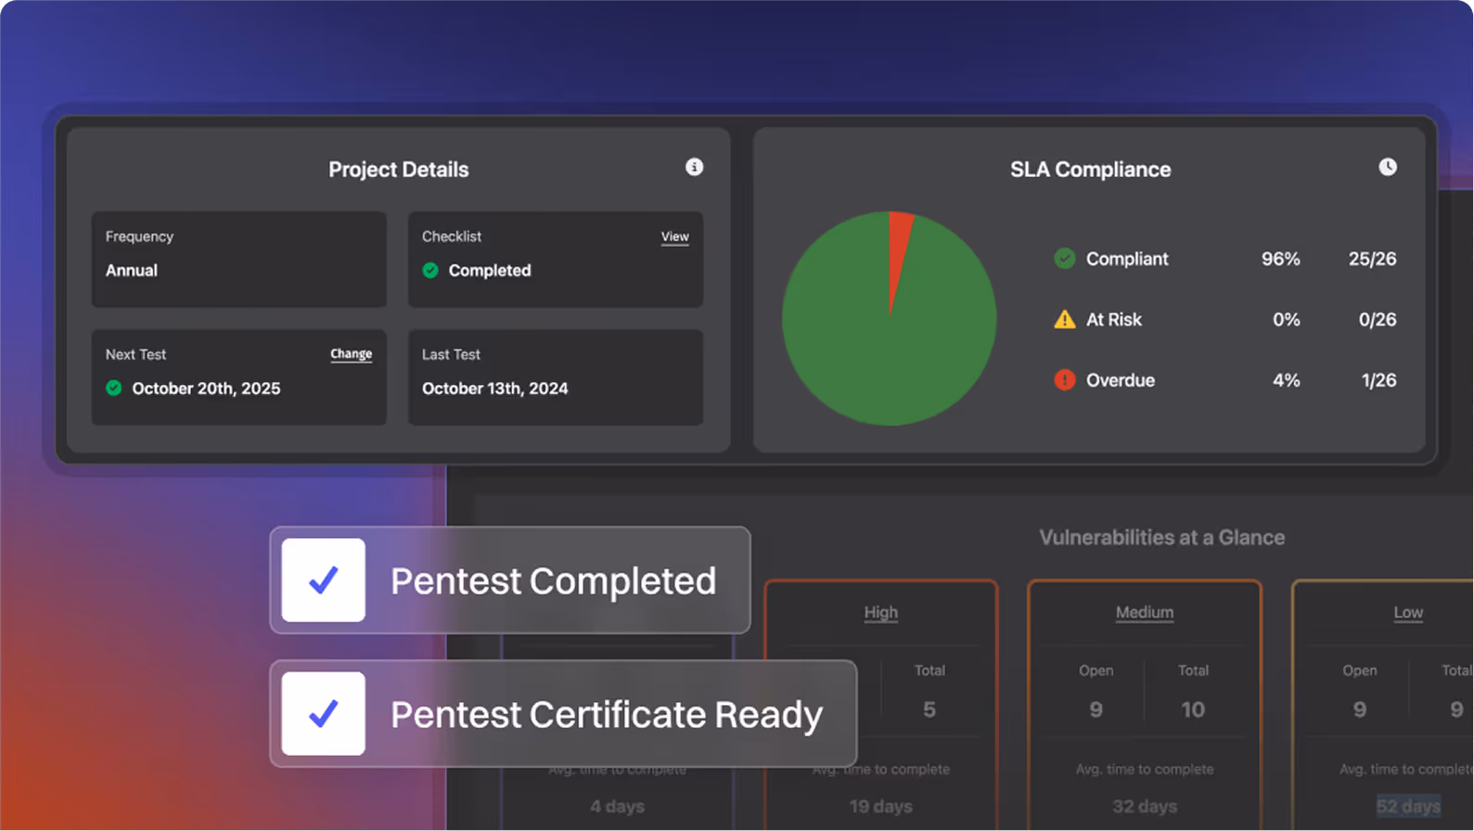Viewport: 1474px width, 831px height.
Task: Click the At Risk 0% value
Action: pos(1286,320)
